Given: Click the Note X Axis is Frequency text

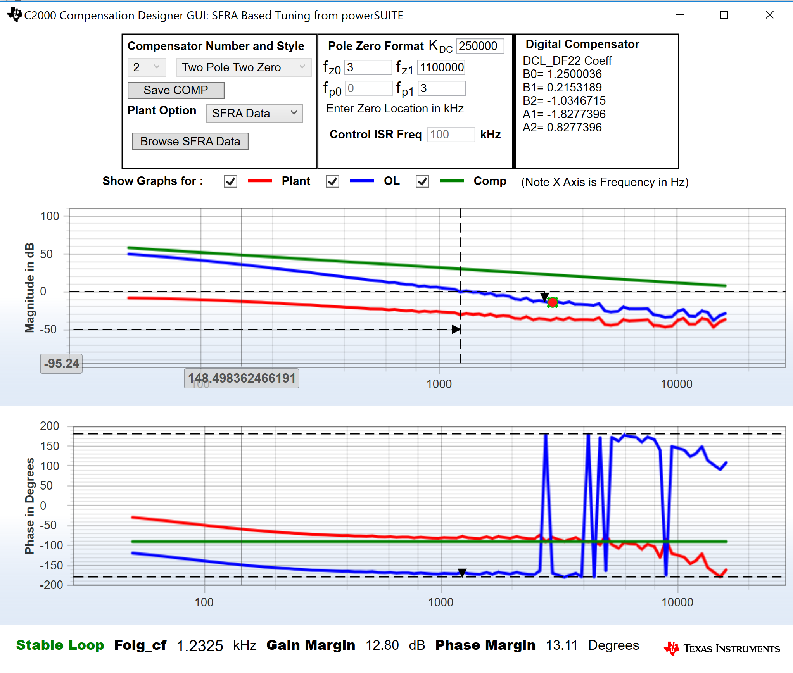Looking at the screenshot, I should [605, 182].
